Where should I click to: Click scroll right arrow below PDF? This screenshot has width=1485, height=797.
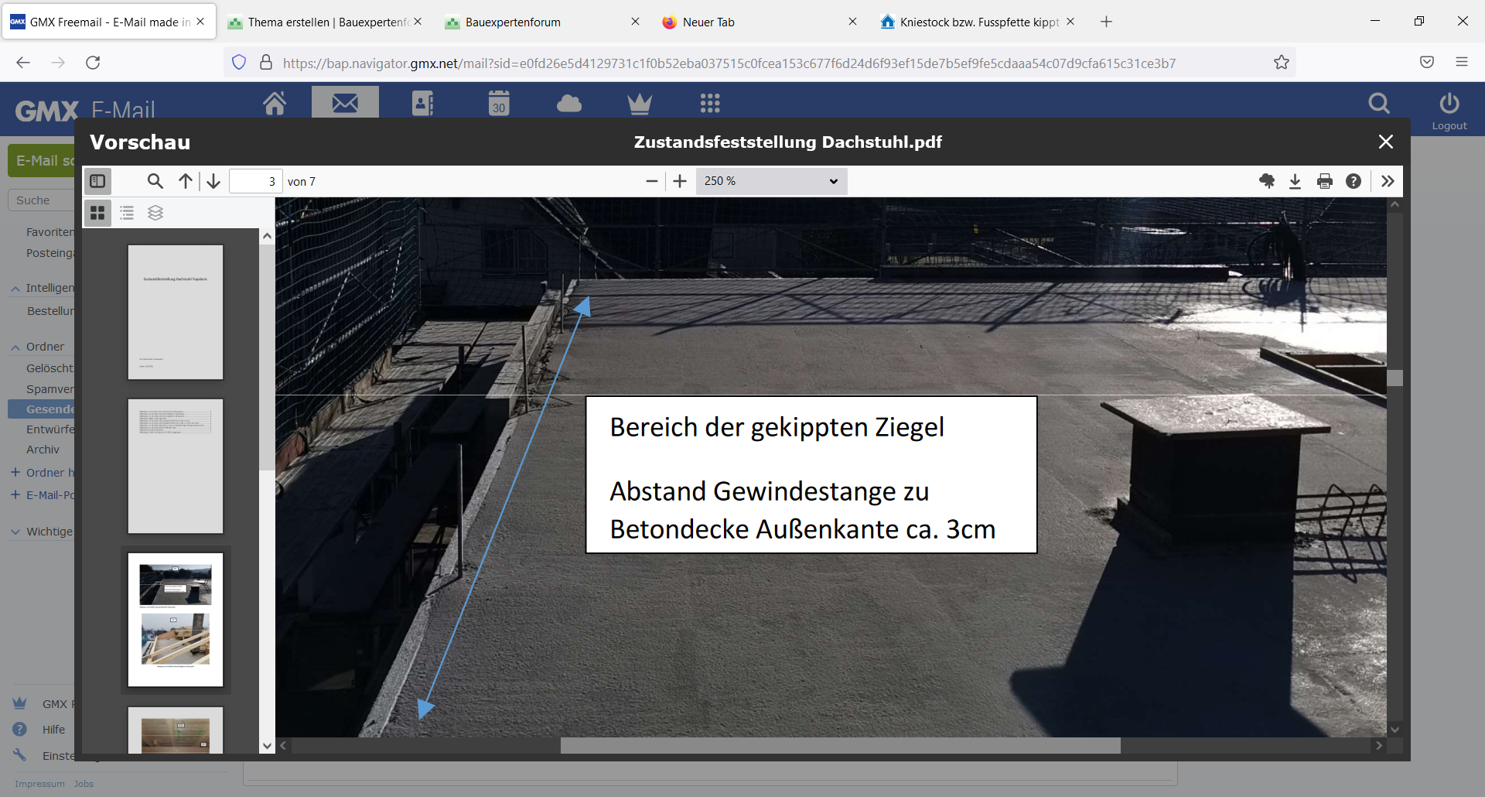1379,745
